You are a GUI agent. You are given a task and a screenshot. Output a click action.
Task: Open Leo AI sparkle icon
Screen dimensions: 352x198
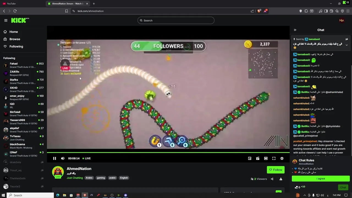[x=337, y=11]
